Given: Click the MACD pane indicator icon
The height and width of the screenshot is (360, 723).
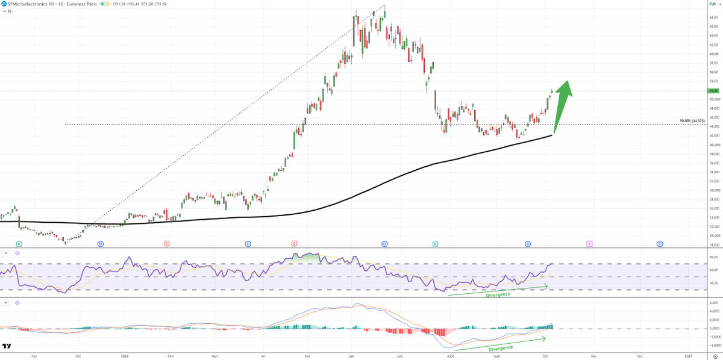Looking at the screenshot, I should click(17, 303).
